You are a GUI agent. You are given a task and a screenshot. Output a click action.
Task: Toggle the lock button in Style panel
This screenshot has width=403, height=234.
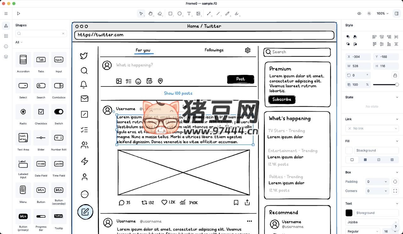[x=395, y=75]
